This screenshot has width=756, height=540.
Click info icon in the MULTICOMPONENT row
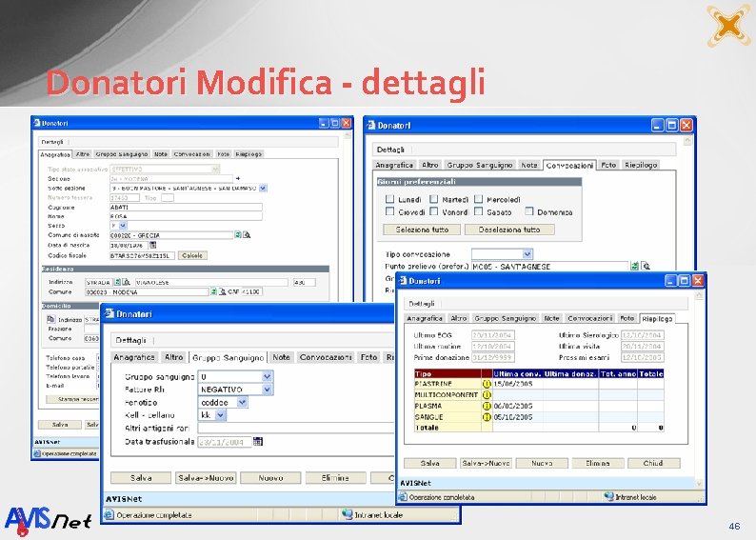487,395
